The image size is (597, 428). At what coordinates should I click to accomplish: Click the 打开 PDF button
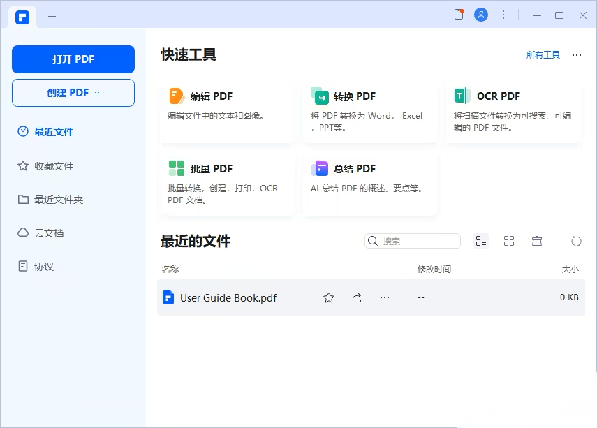(73, 59)
